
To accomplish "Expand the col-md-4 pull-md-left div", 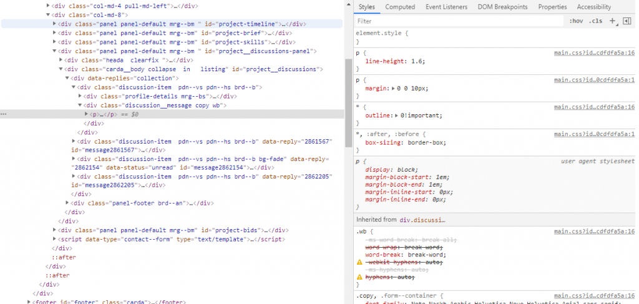I will pos(48,6).
